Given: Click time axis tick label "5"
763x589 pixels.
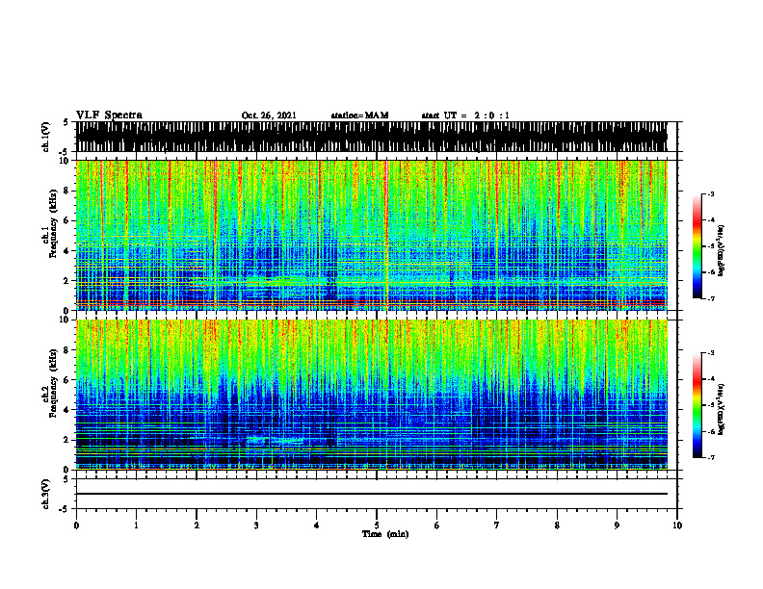Looking at the screenshot, I should pyautogui.click(x=377, y=525).
